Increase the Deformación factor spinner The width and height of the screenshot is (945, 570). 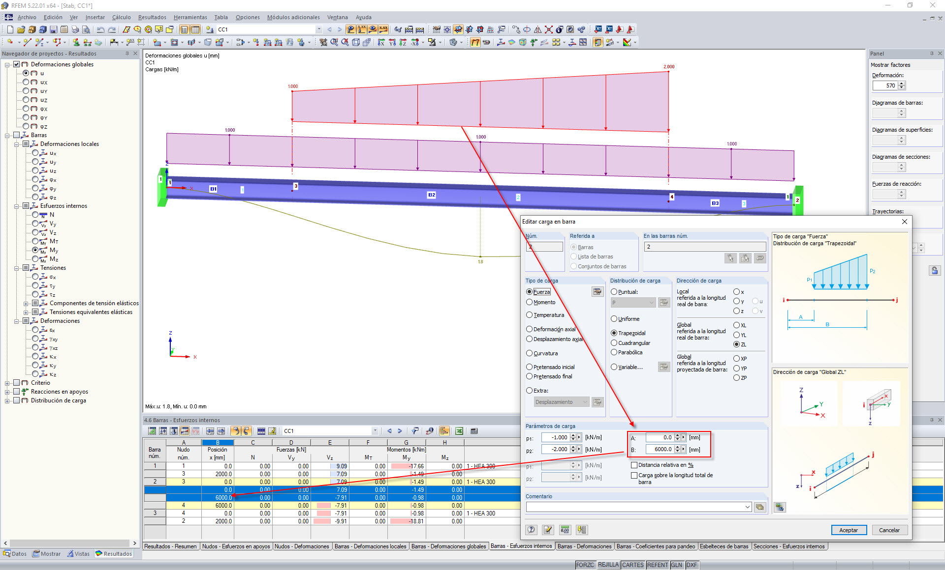902,83
